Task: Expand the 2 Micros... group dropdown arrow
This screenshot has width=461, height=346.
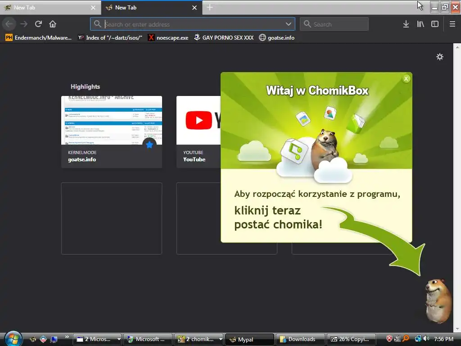Action: [119, 339]
